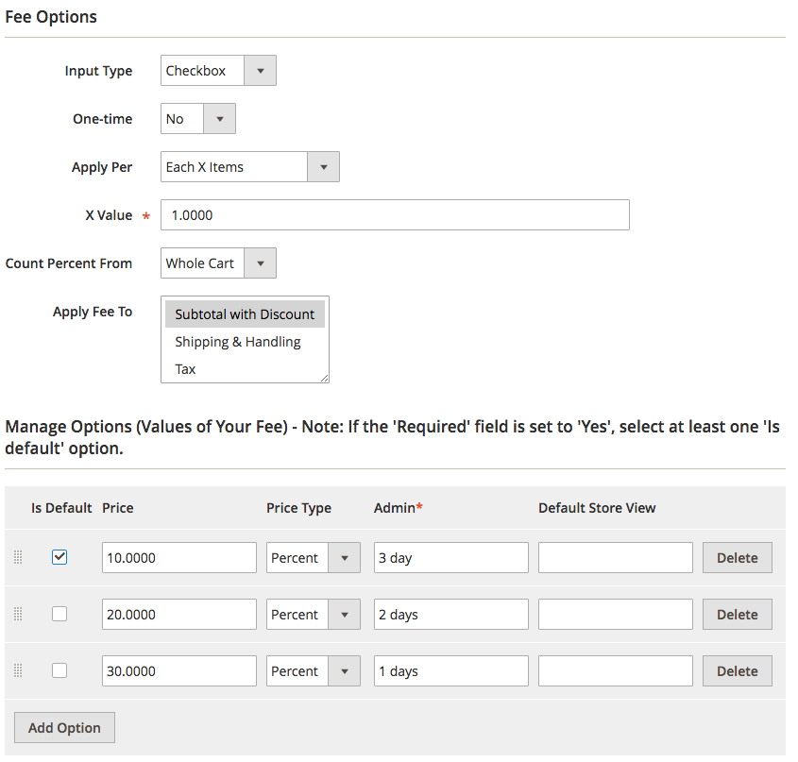Click the drag handle of the 3 day row

pyautogui.click(x=18, y=557)
